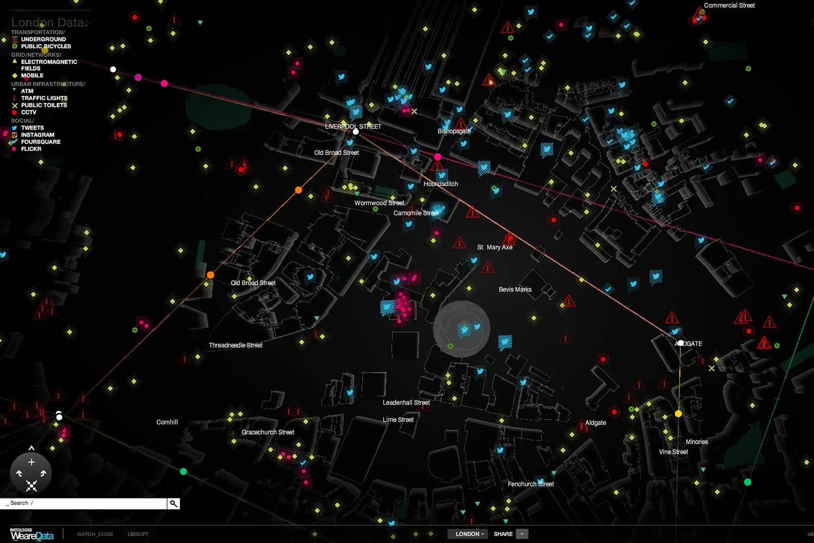Open the UBISOFT footer link
The height and width of the screenshot is (543, 814).
tap(138, 534)
